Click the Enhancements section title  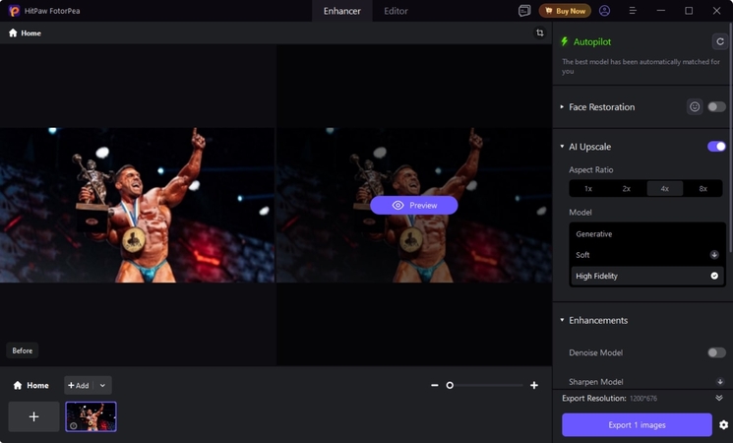tap(598, 320)
